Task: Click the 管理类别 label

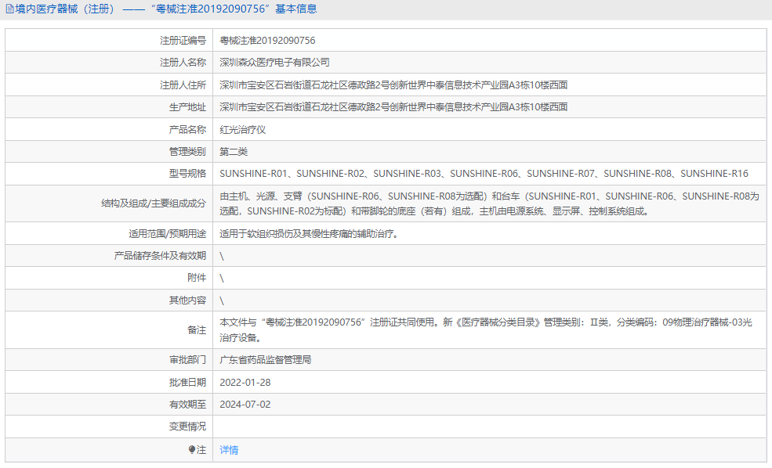Action: point(187,151)
